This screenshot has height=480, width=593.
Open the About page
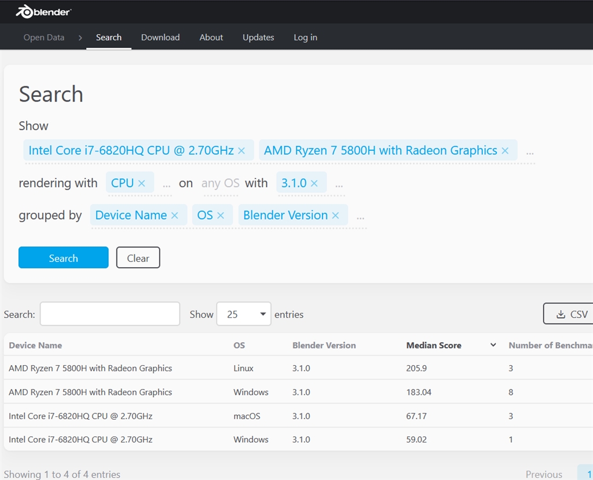211,38
